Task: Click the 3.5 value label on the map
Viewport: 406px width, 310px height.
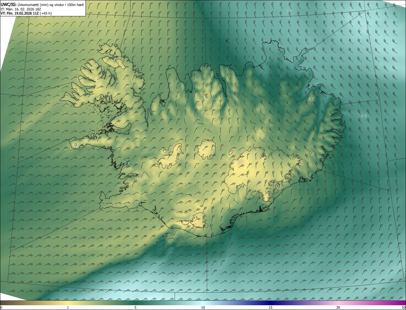Action: [x=104, y=69]
